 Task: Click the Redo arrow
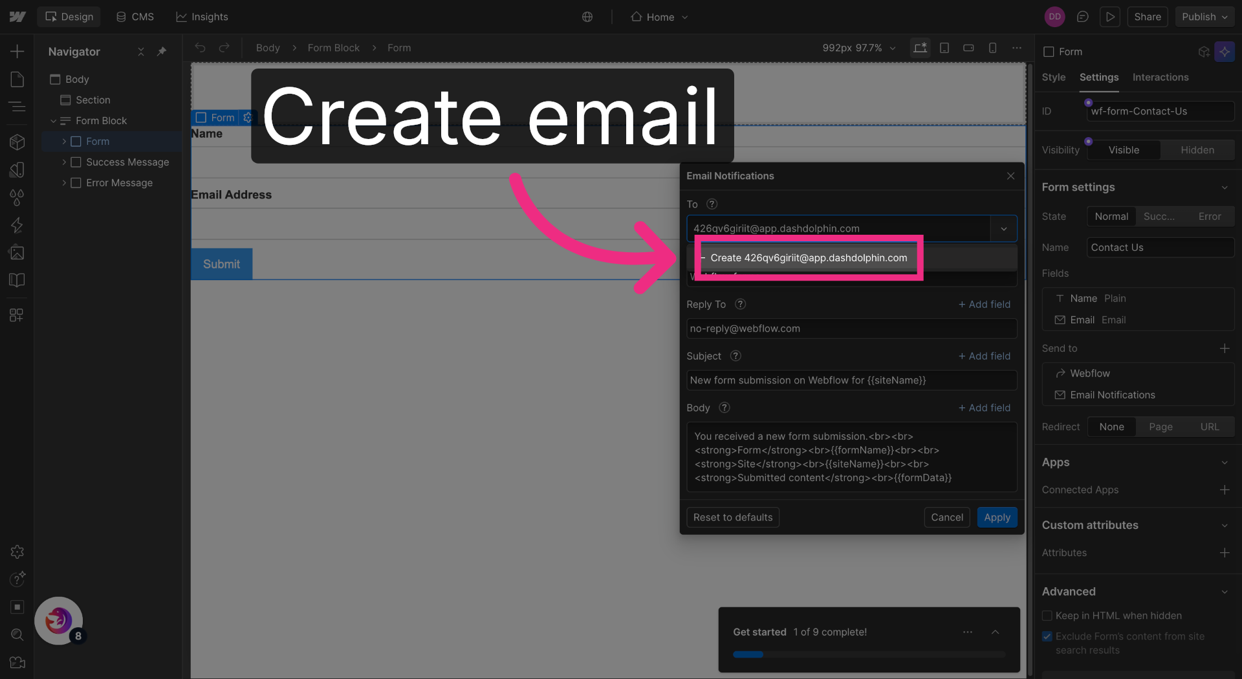click(224, 48)
